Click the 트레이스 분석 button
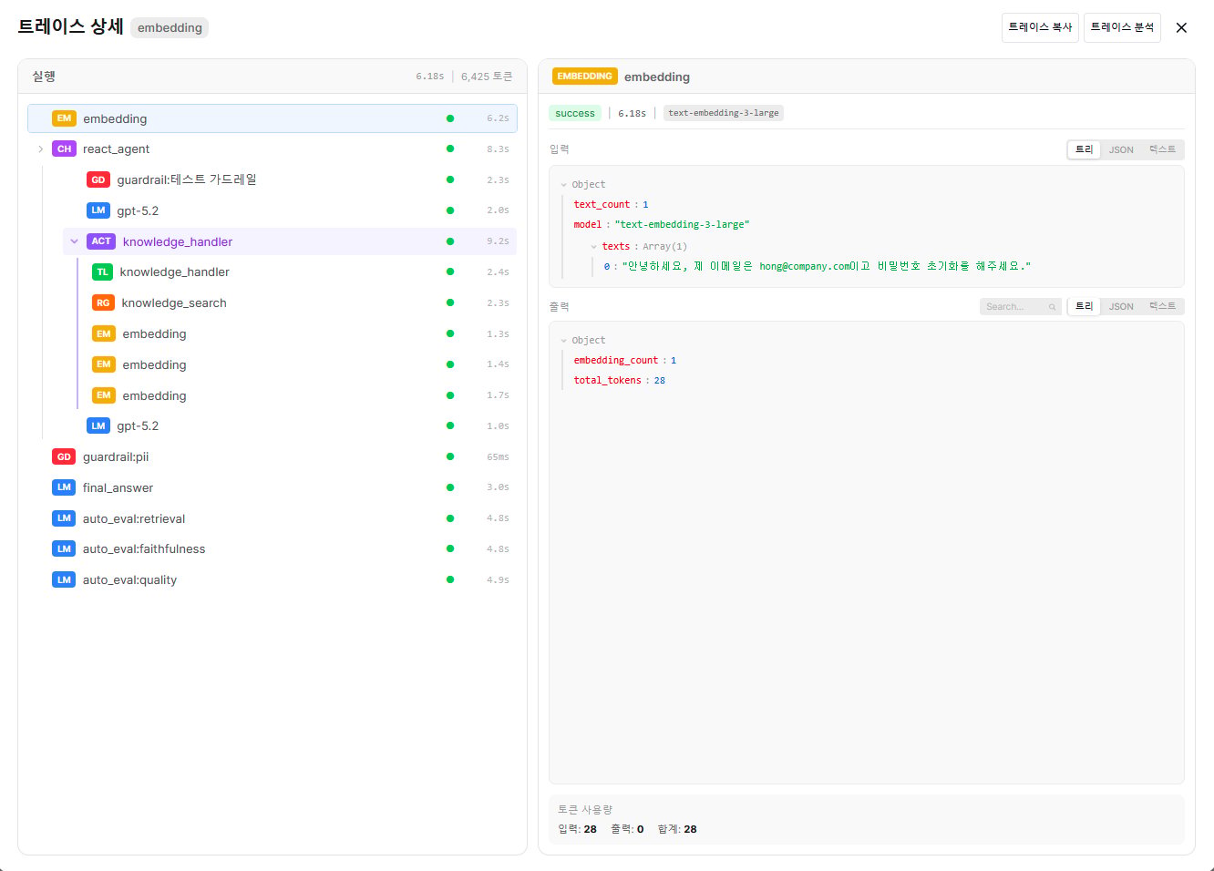The height and width of the screenshot is (871, 1214). click(1122, 27)
